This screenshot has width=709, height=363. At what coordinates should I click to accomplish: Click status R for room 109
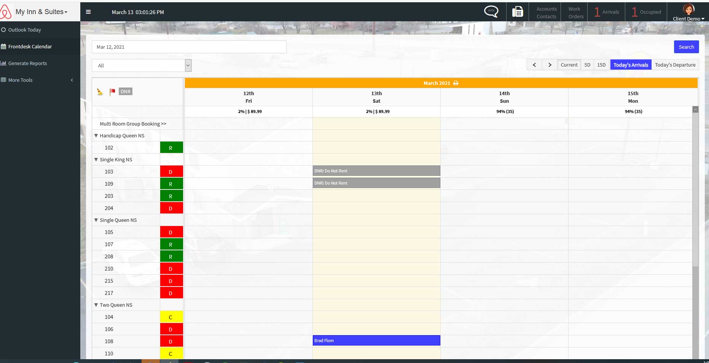[x=171, y=184]
